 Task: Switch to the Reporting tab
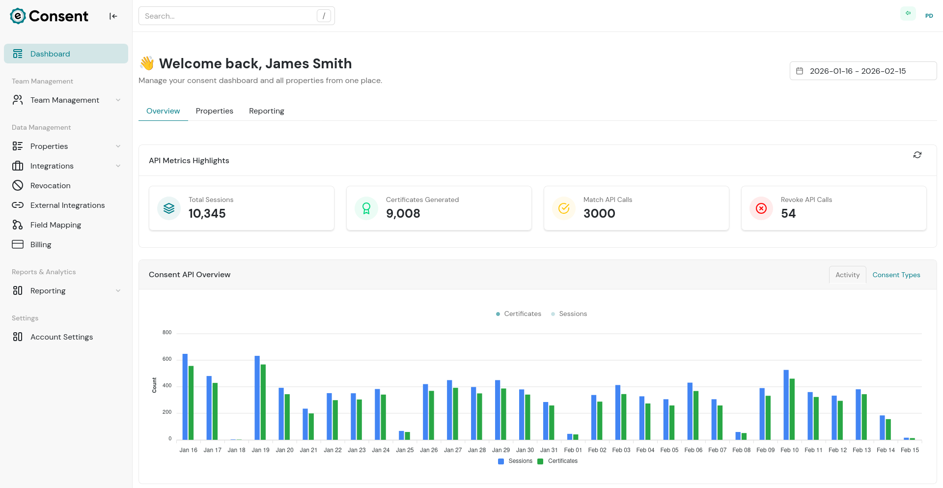click(266, 111)
